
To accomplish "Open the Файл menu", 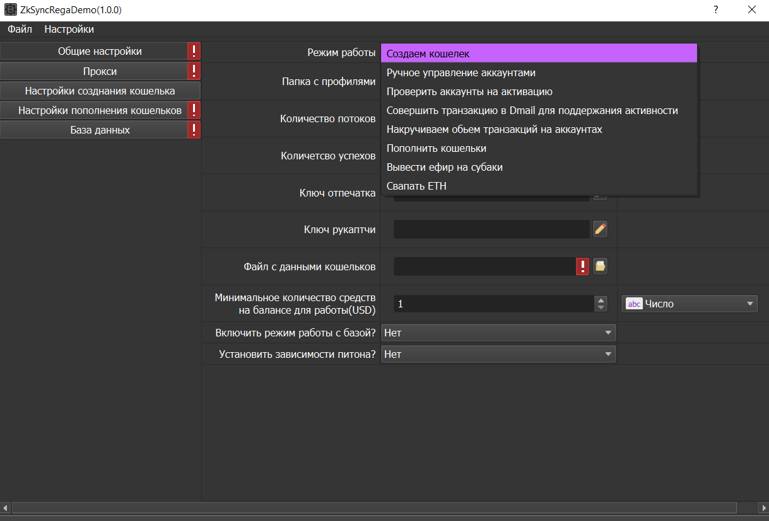I will [x=20, y=29].
